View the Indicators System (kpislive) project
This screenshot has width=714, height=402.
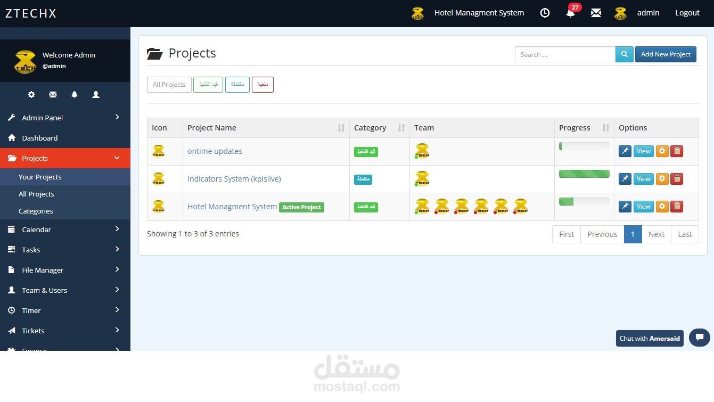tap(644, 179)
